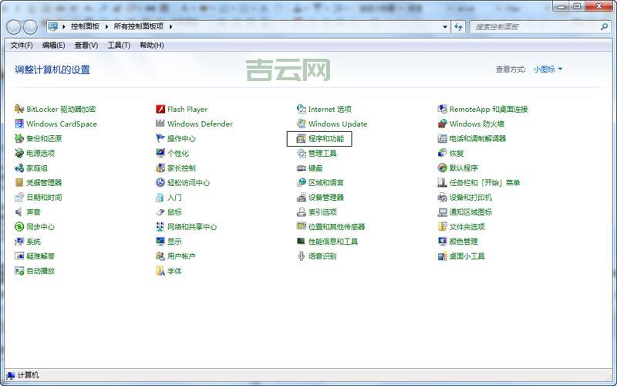Click the refresh button beside address bar
617x386 pixels.
click(458, 27)
